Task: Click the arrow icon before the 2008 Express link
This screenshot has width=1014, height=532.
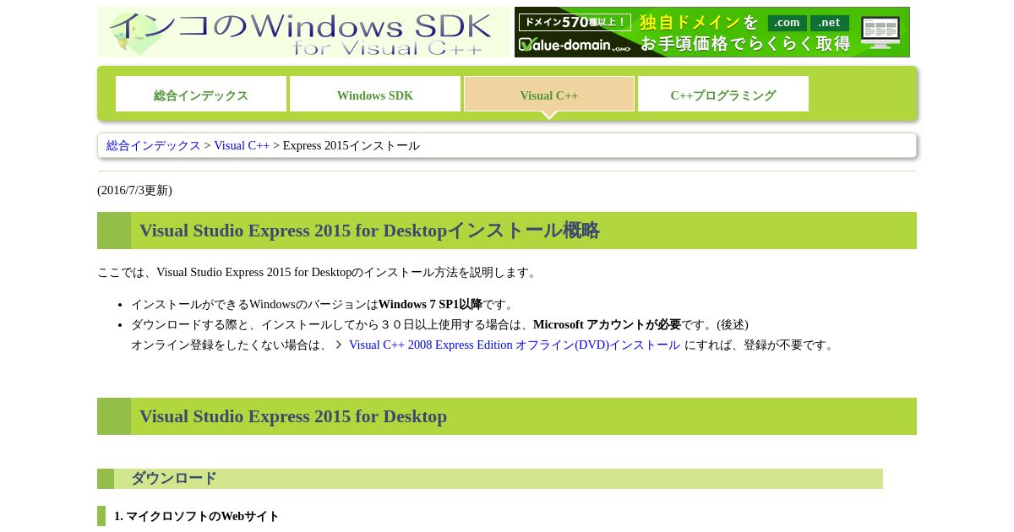Action: 339,345
